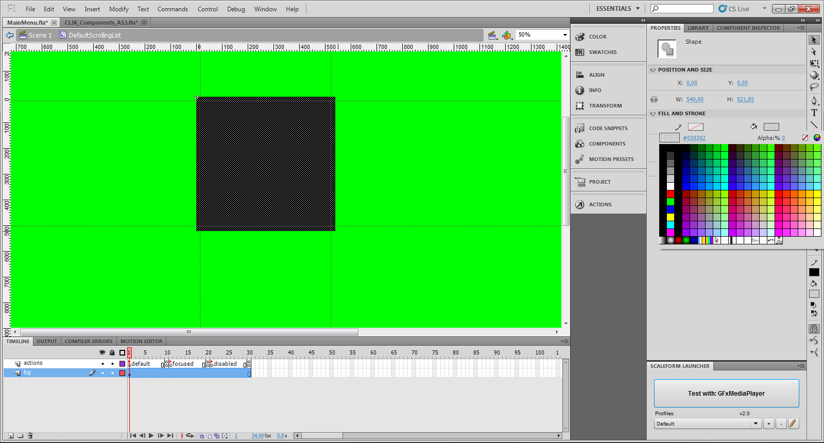This screenshot has width=824, height=443.
Task: Pick the pure red color swatch
Action: (x=671, y=194)
